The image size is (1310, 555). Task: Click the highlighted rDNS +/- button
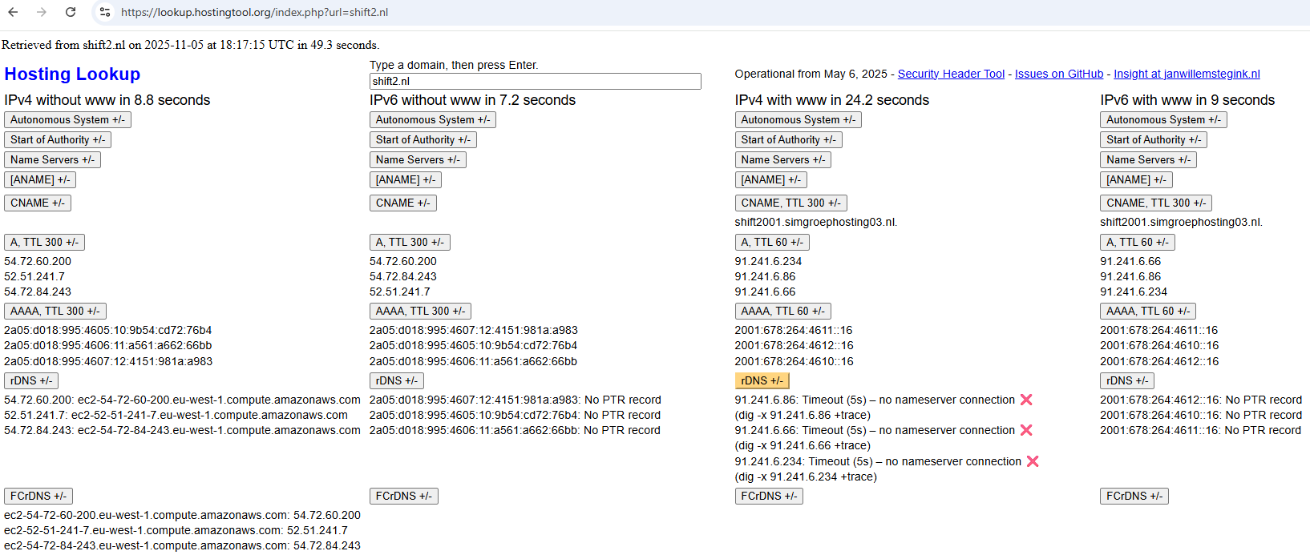762,380
